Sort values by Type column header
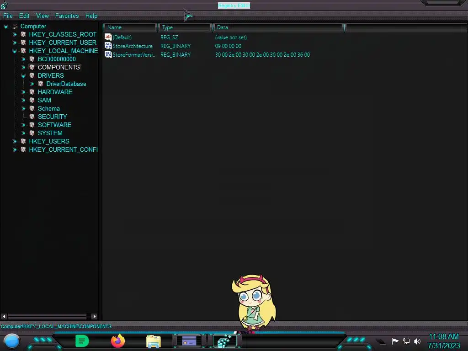The image size is (468, 351). (x=185, y=27)
